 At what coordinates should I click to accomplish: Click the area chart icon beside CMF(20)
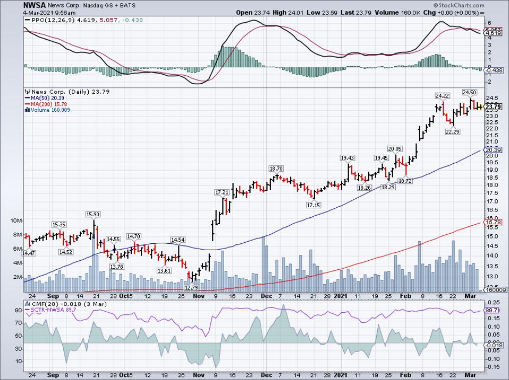tap(28, 304)
